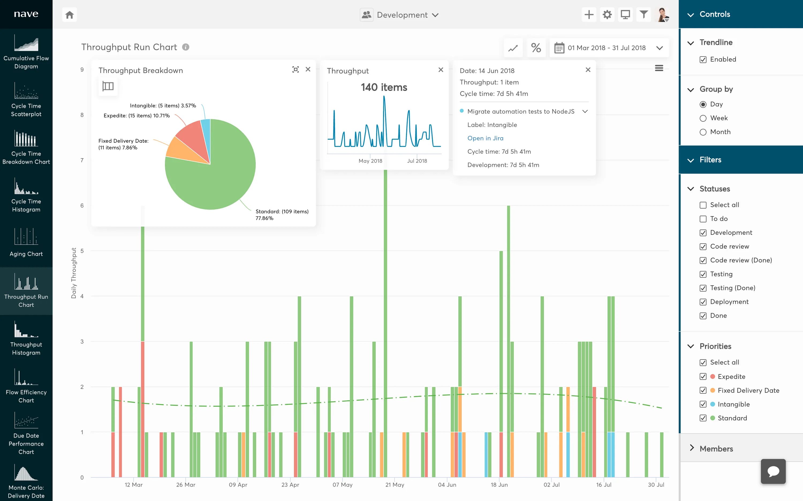Open the chat support bubble
This screenshot has height=501, width=803.
(x=773, y=471)
